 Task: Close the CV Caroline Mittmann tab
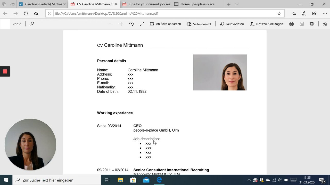[x=116, y=4]
